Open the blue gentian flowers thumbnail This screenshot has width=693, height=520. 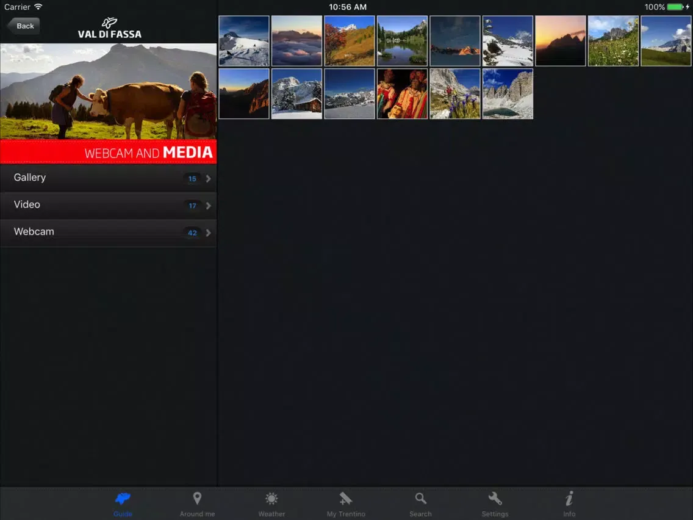click(x=455, y=94)
